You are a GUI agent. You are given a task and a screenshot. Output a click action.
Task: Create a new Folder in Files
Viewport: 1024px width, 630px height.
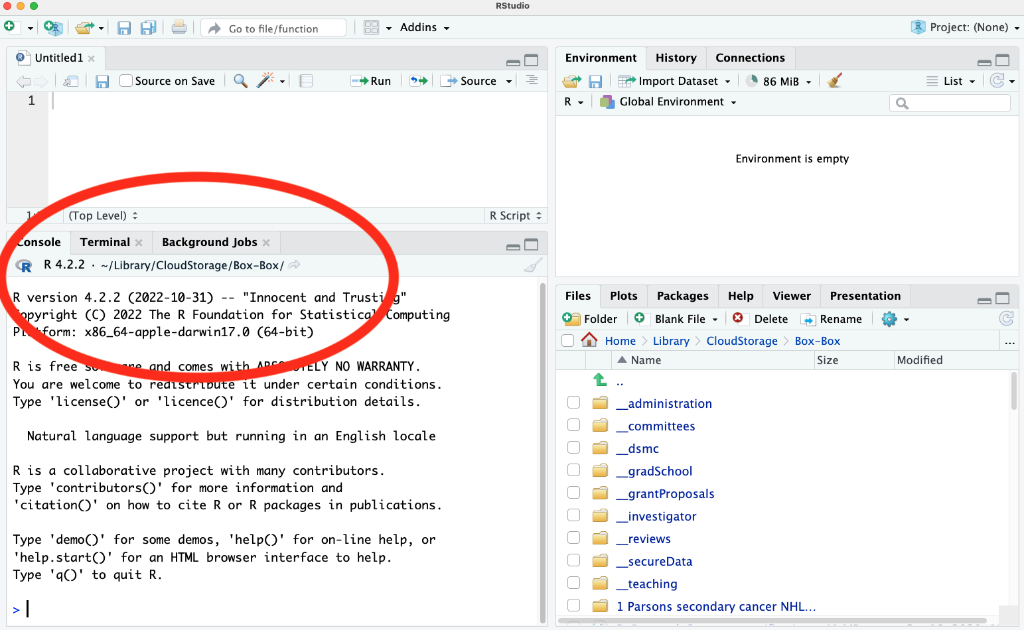590,319
